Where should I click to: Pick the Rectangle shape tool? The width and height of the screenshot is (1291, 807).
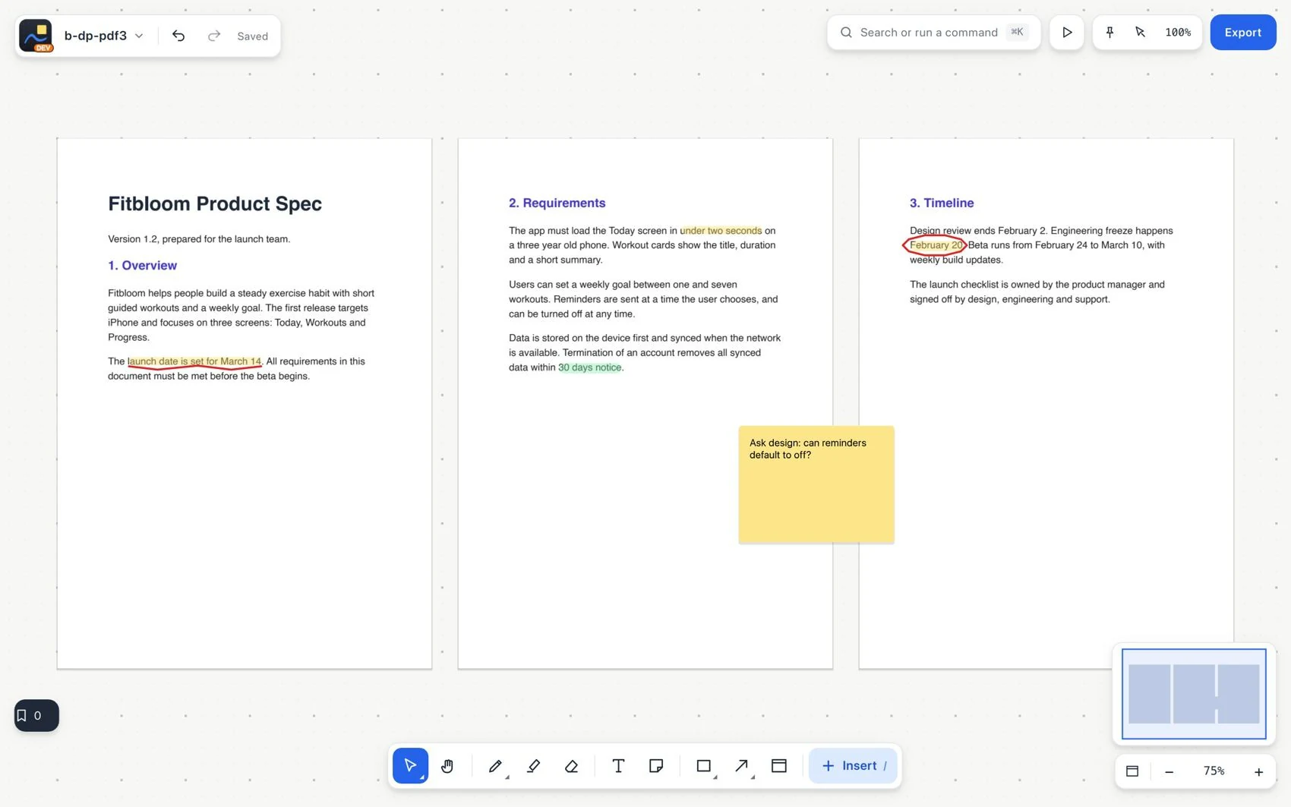tap(704, 765)
